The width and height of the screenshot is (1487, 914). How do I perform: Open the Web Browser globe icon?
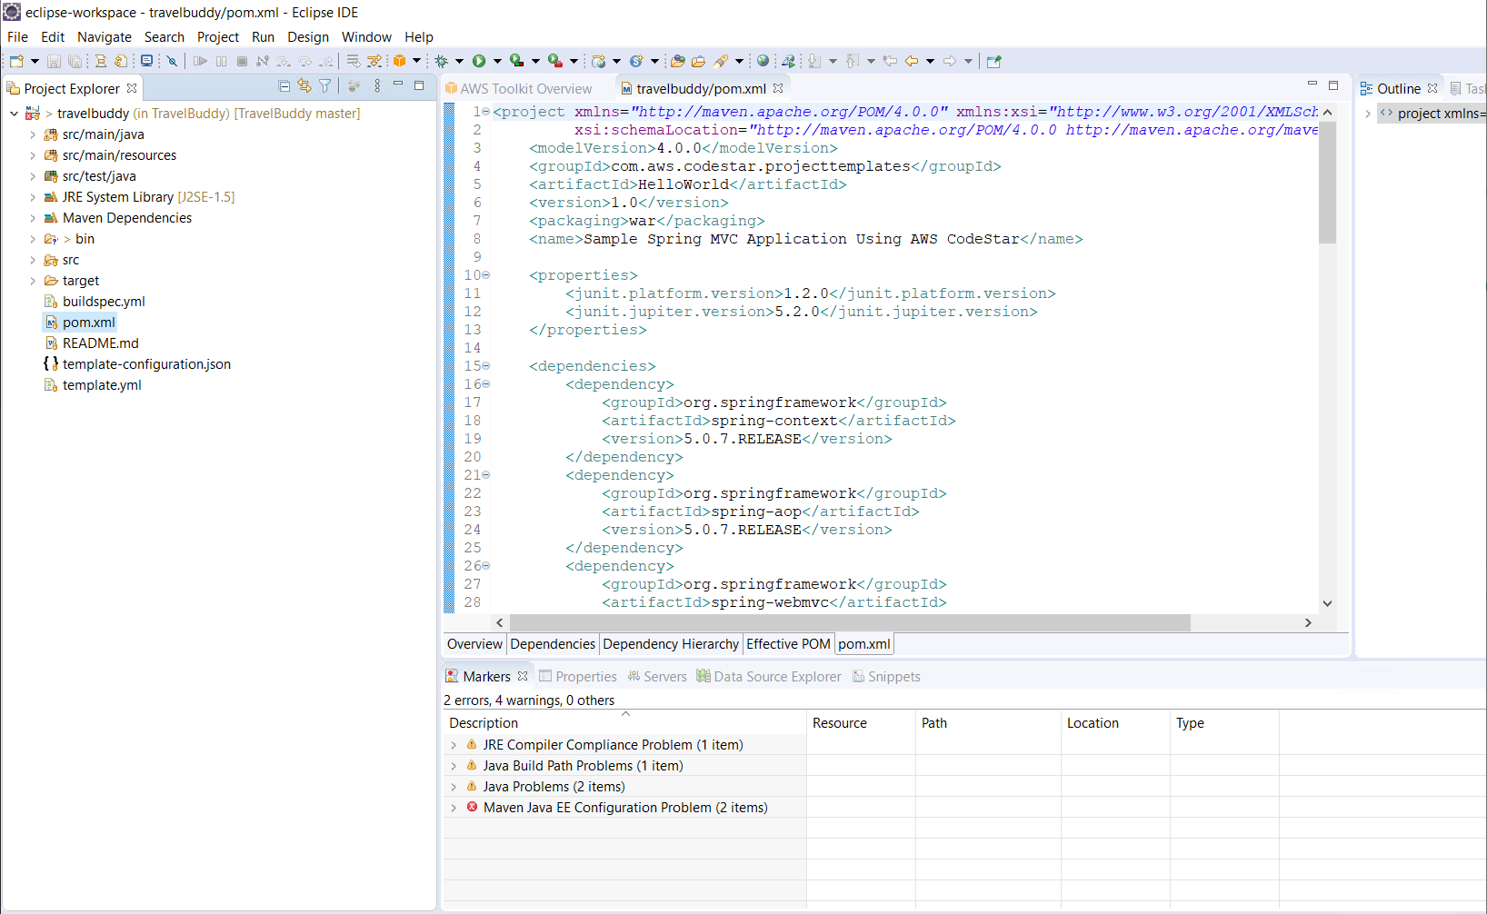point(763,61)
